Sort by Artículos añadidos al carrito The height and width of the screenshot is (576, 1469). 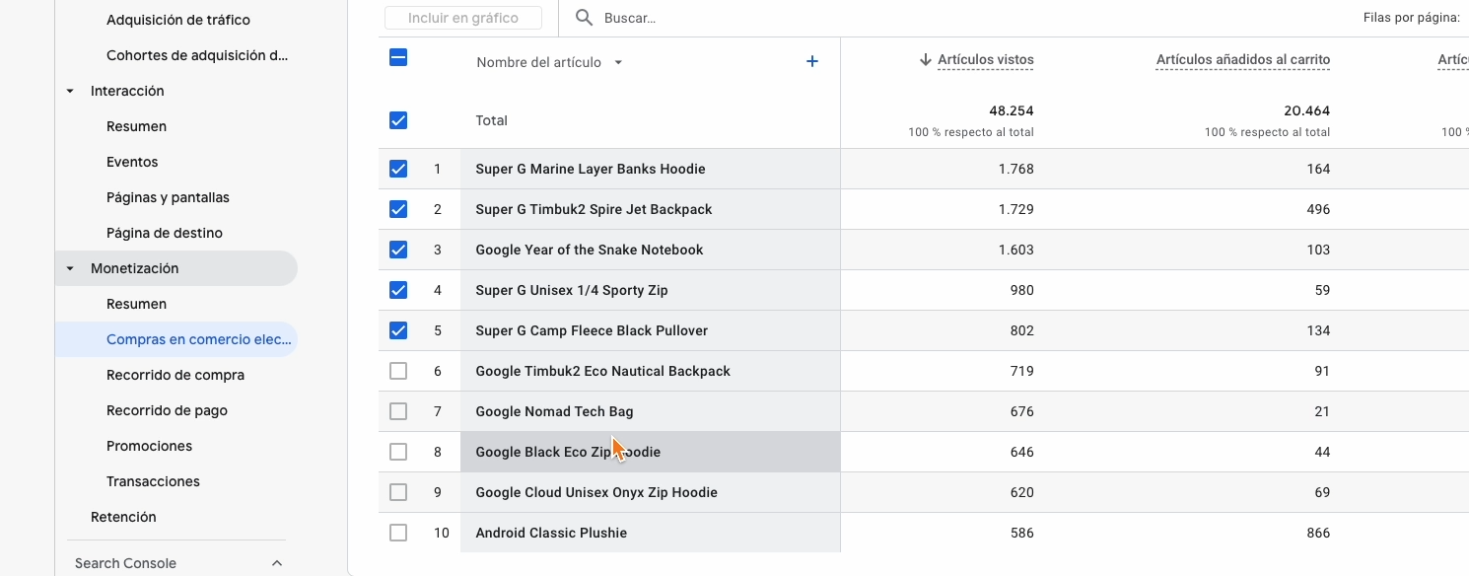coord(1242,60)
